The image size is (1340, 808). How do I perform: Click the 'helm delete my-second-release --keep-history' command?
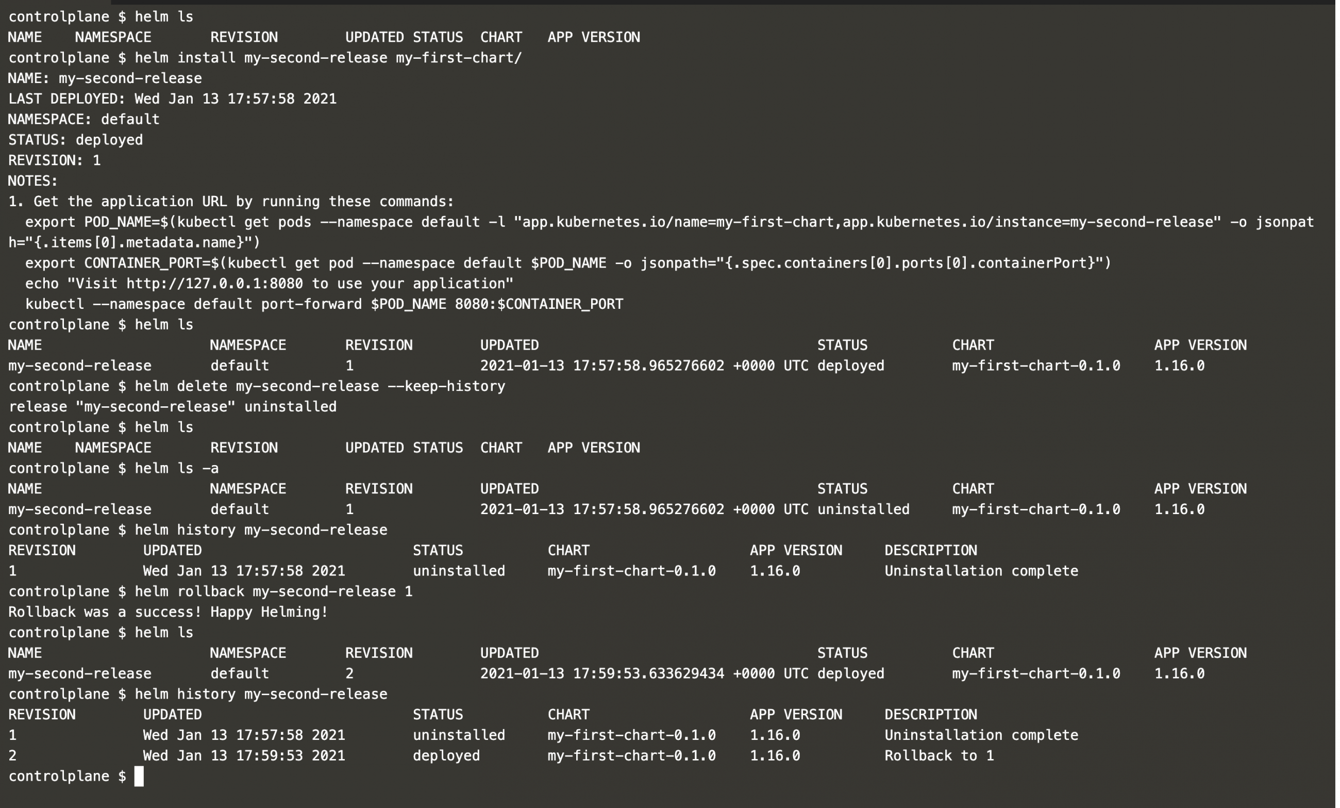click(320, 386)
